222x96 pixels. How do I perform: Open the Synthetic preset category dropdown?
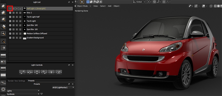[x=23, y=94]
